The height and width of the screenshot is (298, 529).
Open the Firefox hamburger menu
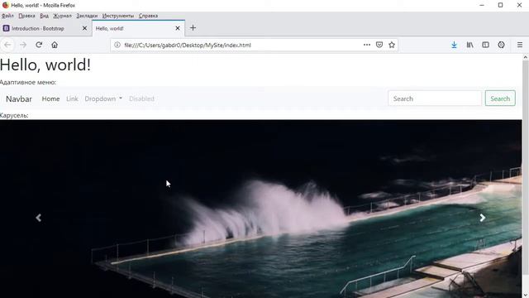click(x=520, y=45)
